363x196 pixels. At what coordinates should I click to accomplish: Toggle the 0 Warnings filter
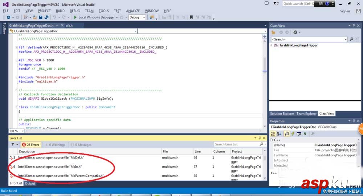[x=54, y=144]
